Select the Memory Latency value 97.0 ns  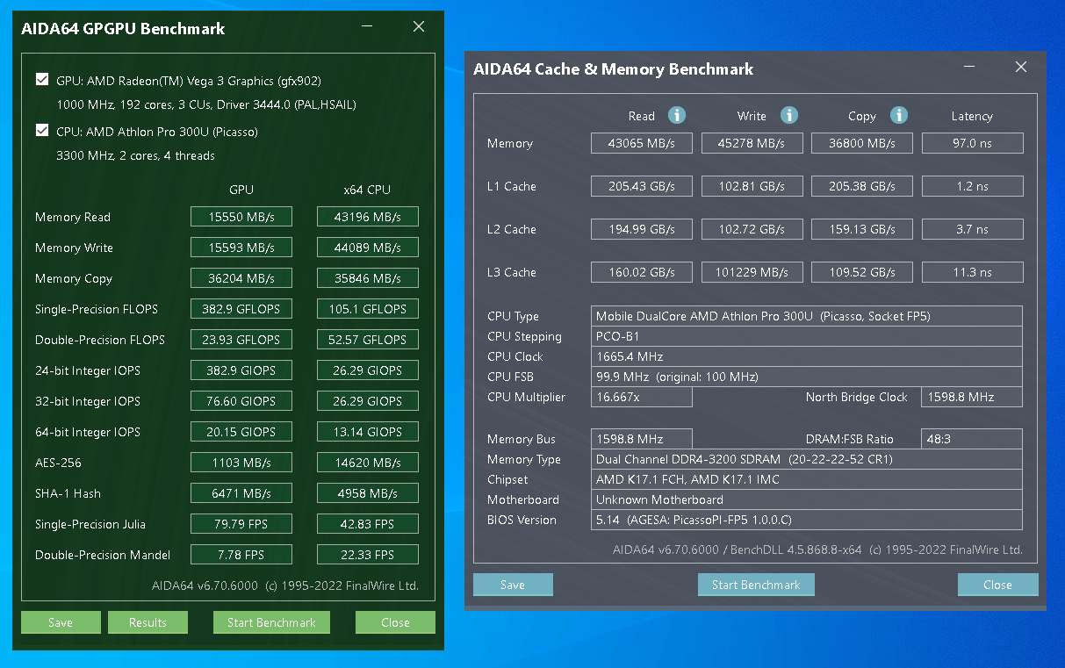tap(972, 143)
